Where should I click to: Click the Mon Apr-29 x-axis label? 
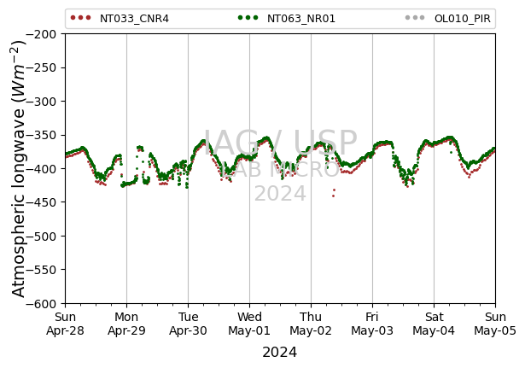(x=126, y=324)
